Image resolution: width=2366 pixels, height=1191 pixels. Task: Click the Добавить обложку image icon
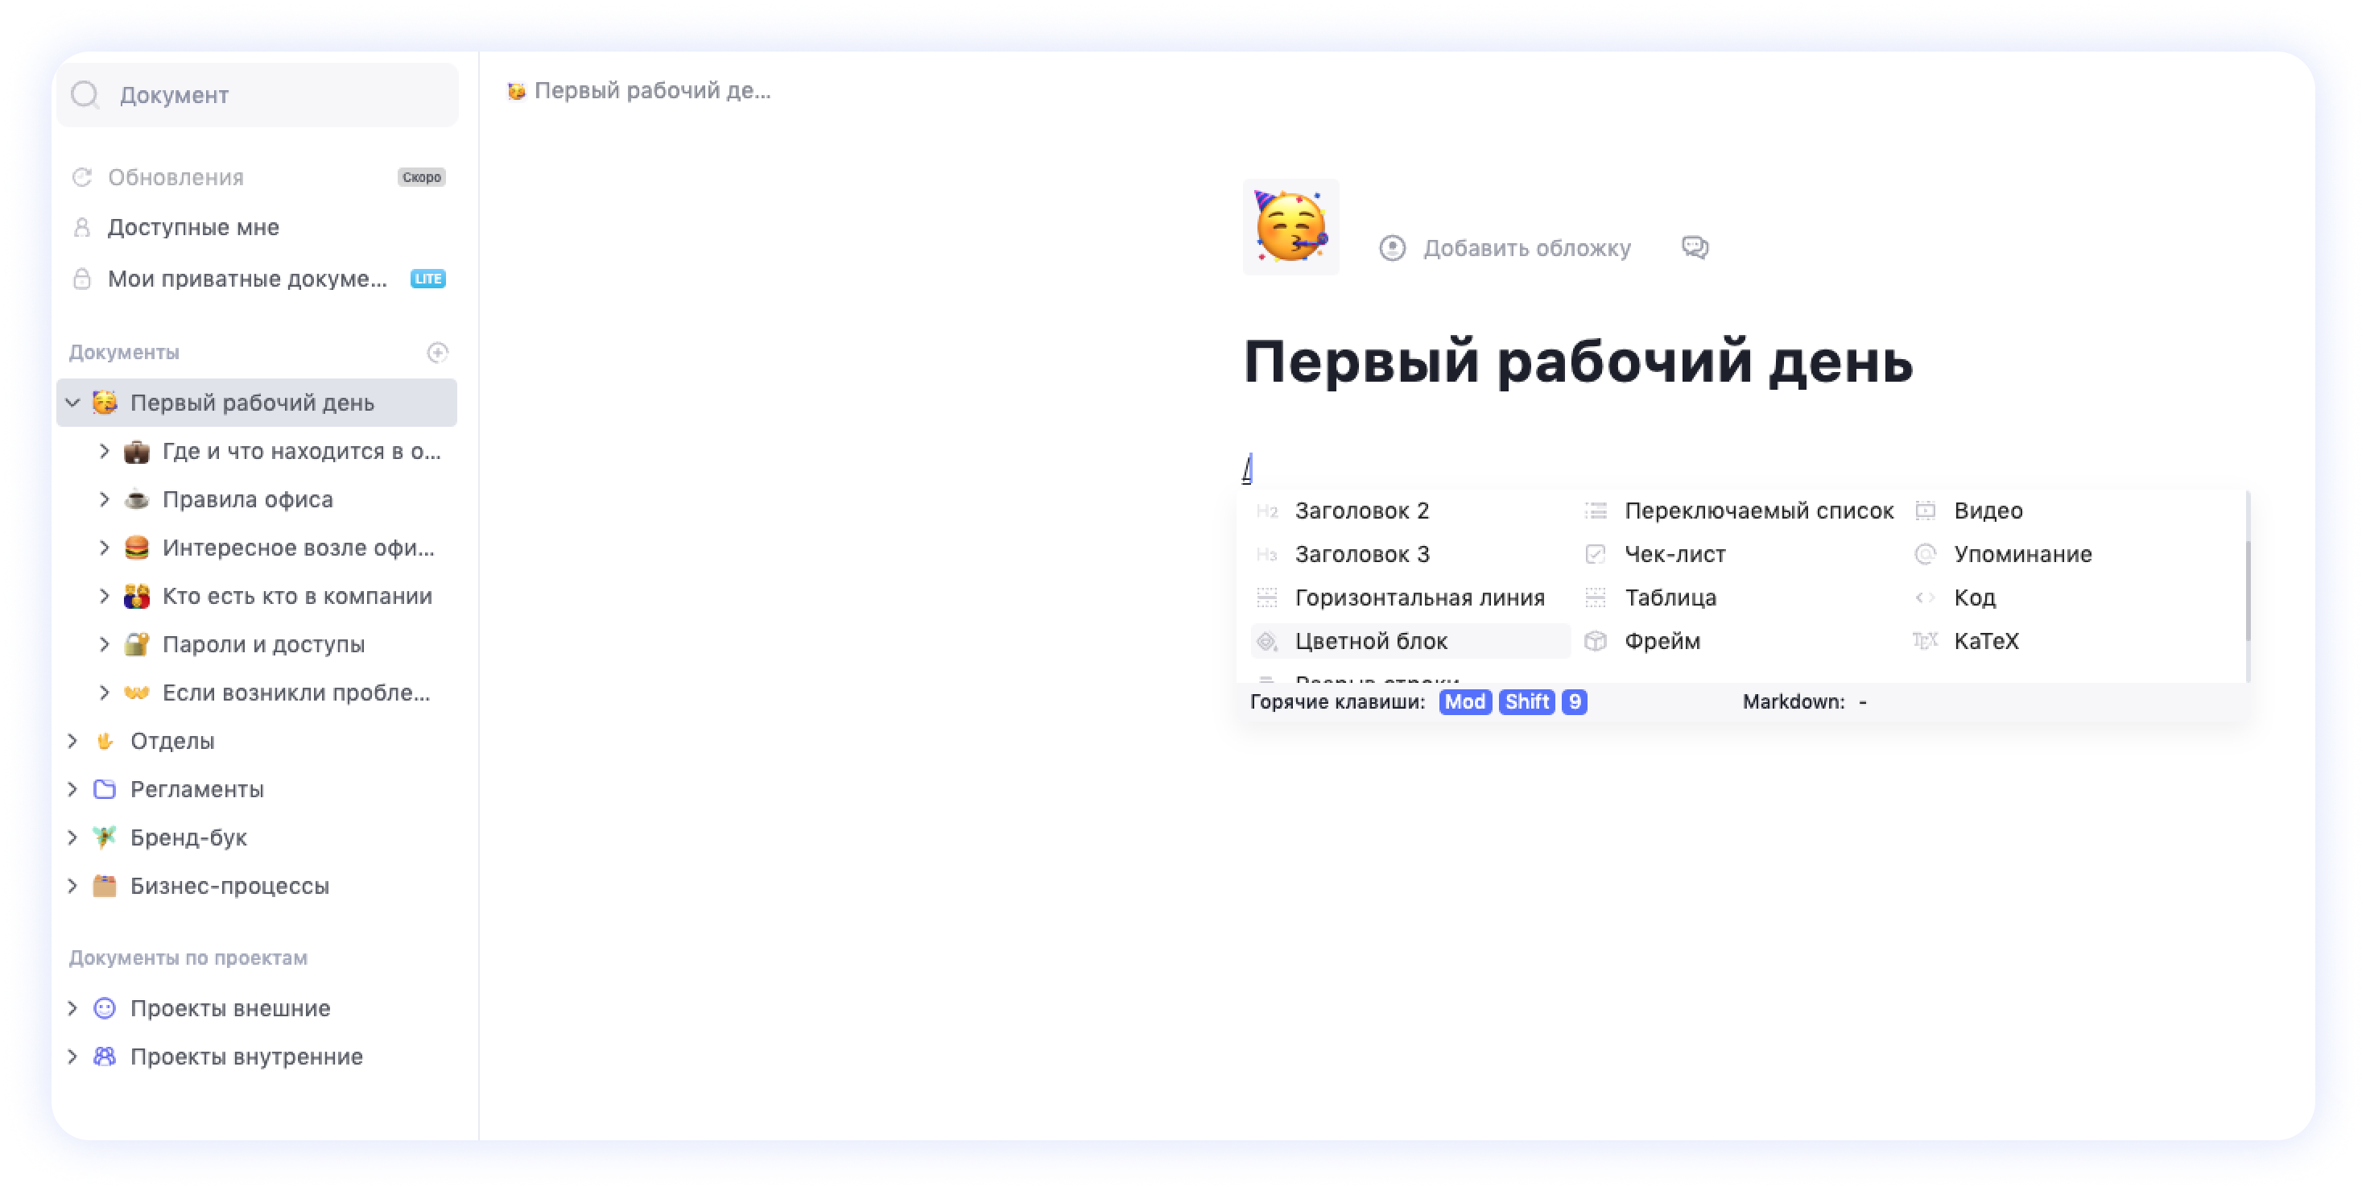(x=1393, y=248)
